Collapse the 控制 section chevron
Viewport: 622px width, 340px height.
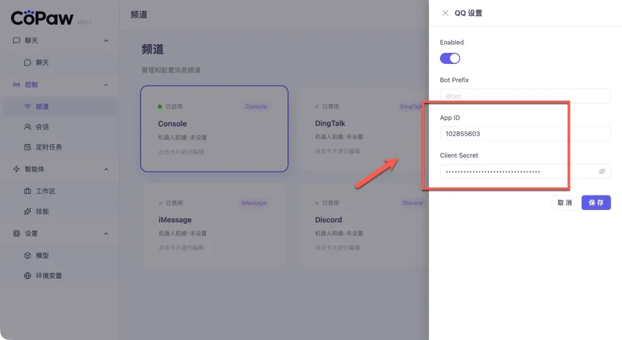(106, 85)
